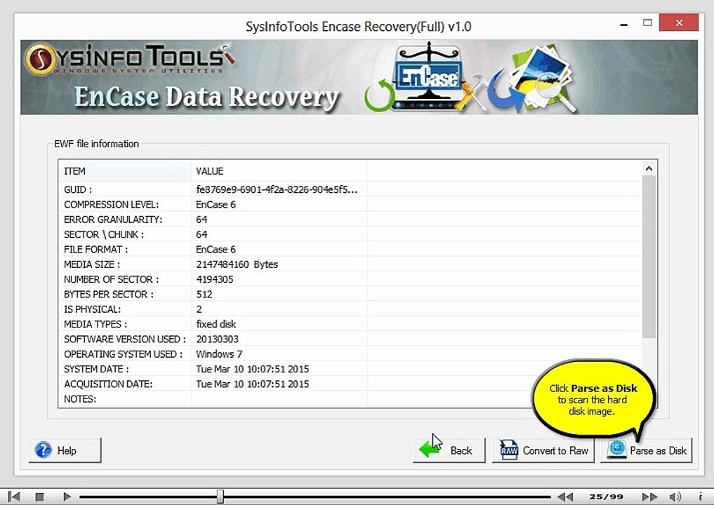Maximize the Encase Recovery window
The image size is (714, 505).
[x=647, y=22]
